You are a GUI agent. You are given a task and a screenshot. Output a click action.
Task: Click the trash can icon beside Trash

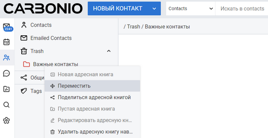[x=24, y=51]
